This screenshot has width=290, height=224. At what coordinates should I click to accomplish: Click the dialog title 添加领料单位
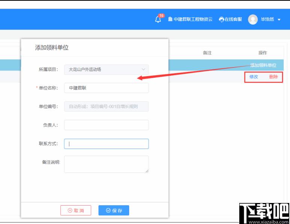[x=52, y=48]
